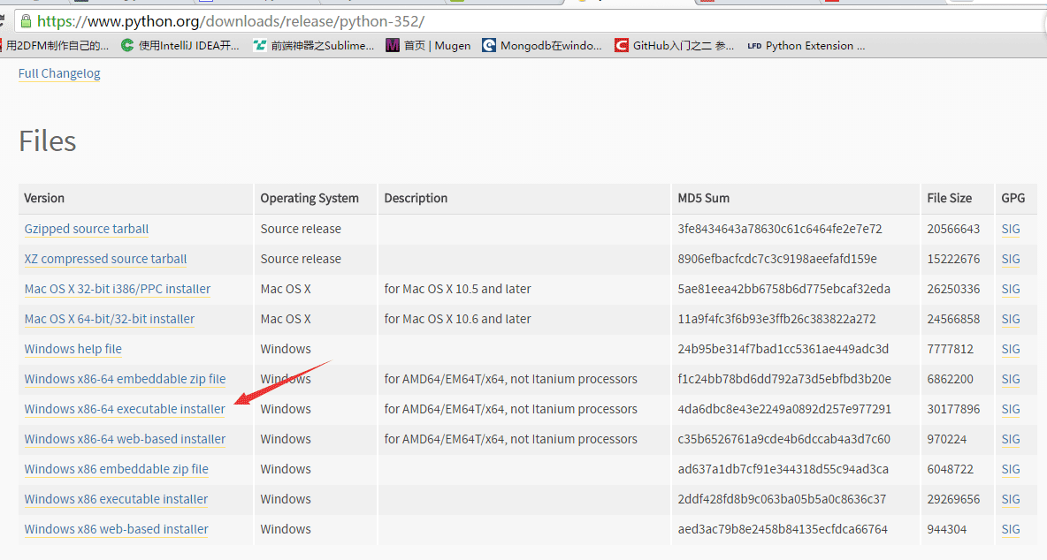The width and height of the screenshot is (1047, 560).
Task: Open the Mongodb bookmark icon
Action: tap(489, 45)
